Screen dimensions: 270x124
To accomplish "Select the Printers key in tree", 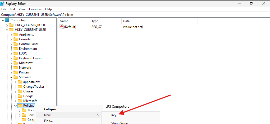I will click(24, 72).
